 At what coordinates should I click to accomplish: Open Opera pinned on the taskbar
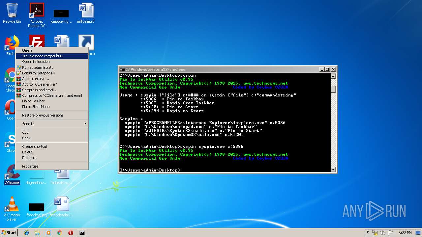click(71, 233)
